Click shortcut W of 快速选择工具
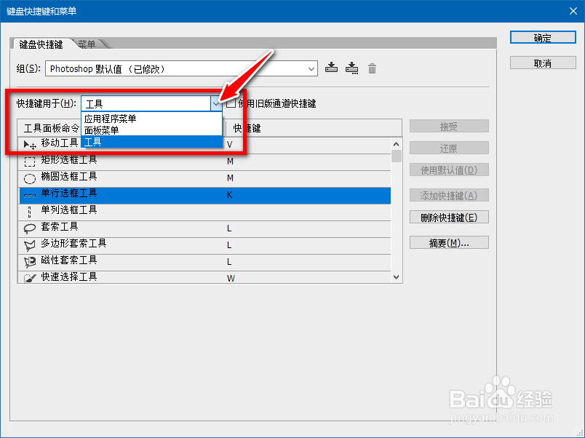This screenshot has width=585, height=438. pyautogui.click(x=231, y=279)
